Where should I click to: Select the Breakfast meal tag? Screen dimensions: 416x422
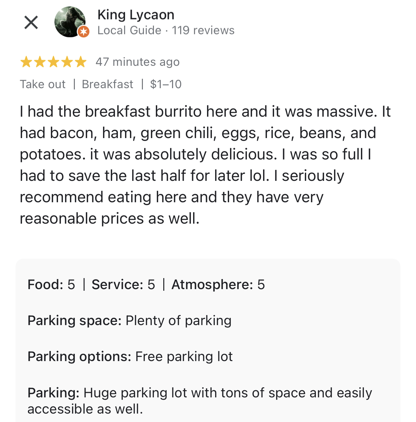[x=108, y=84]
